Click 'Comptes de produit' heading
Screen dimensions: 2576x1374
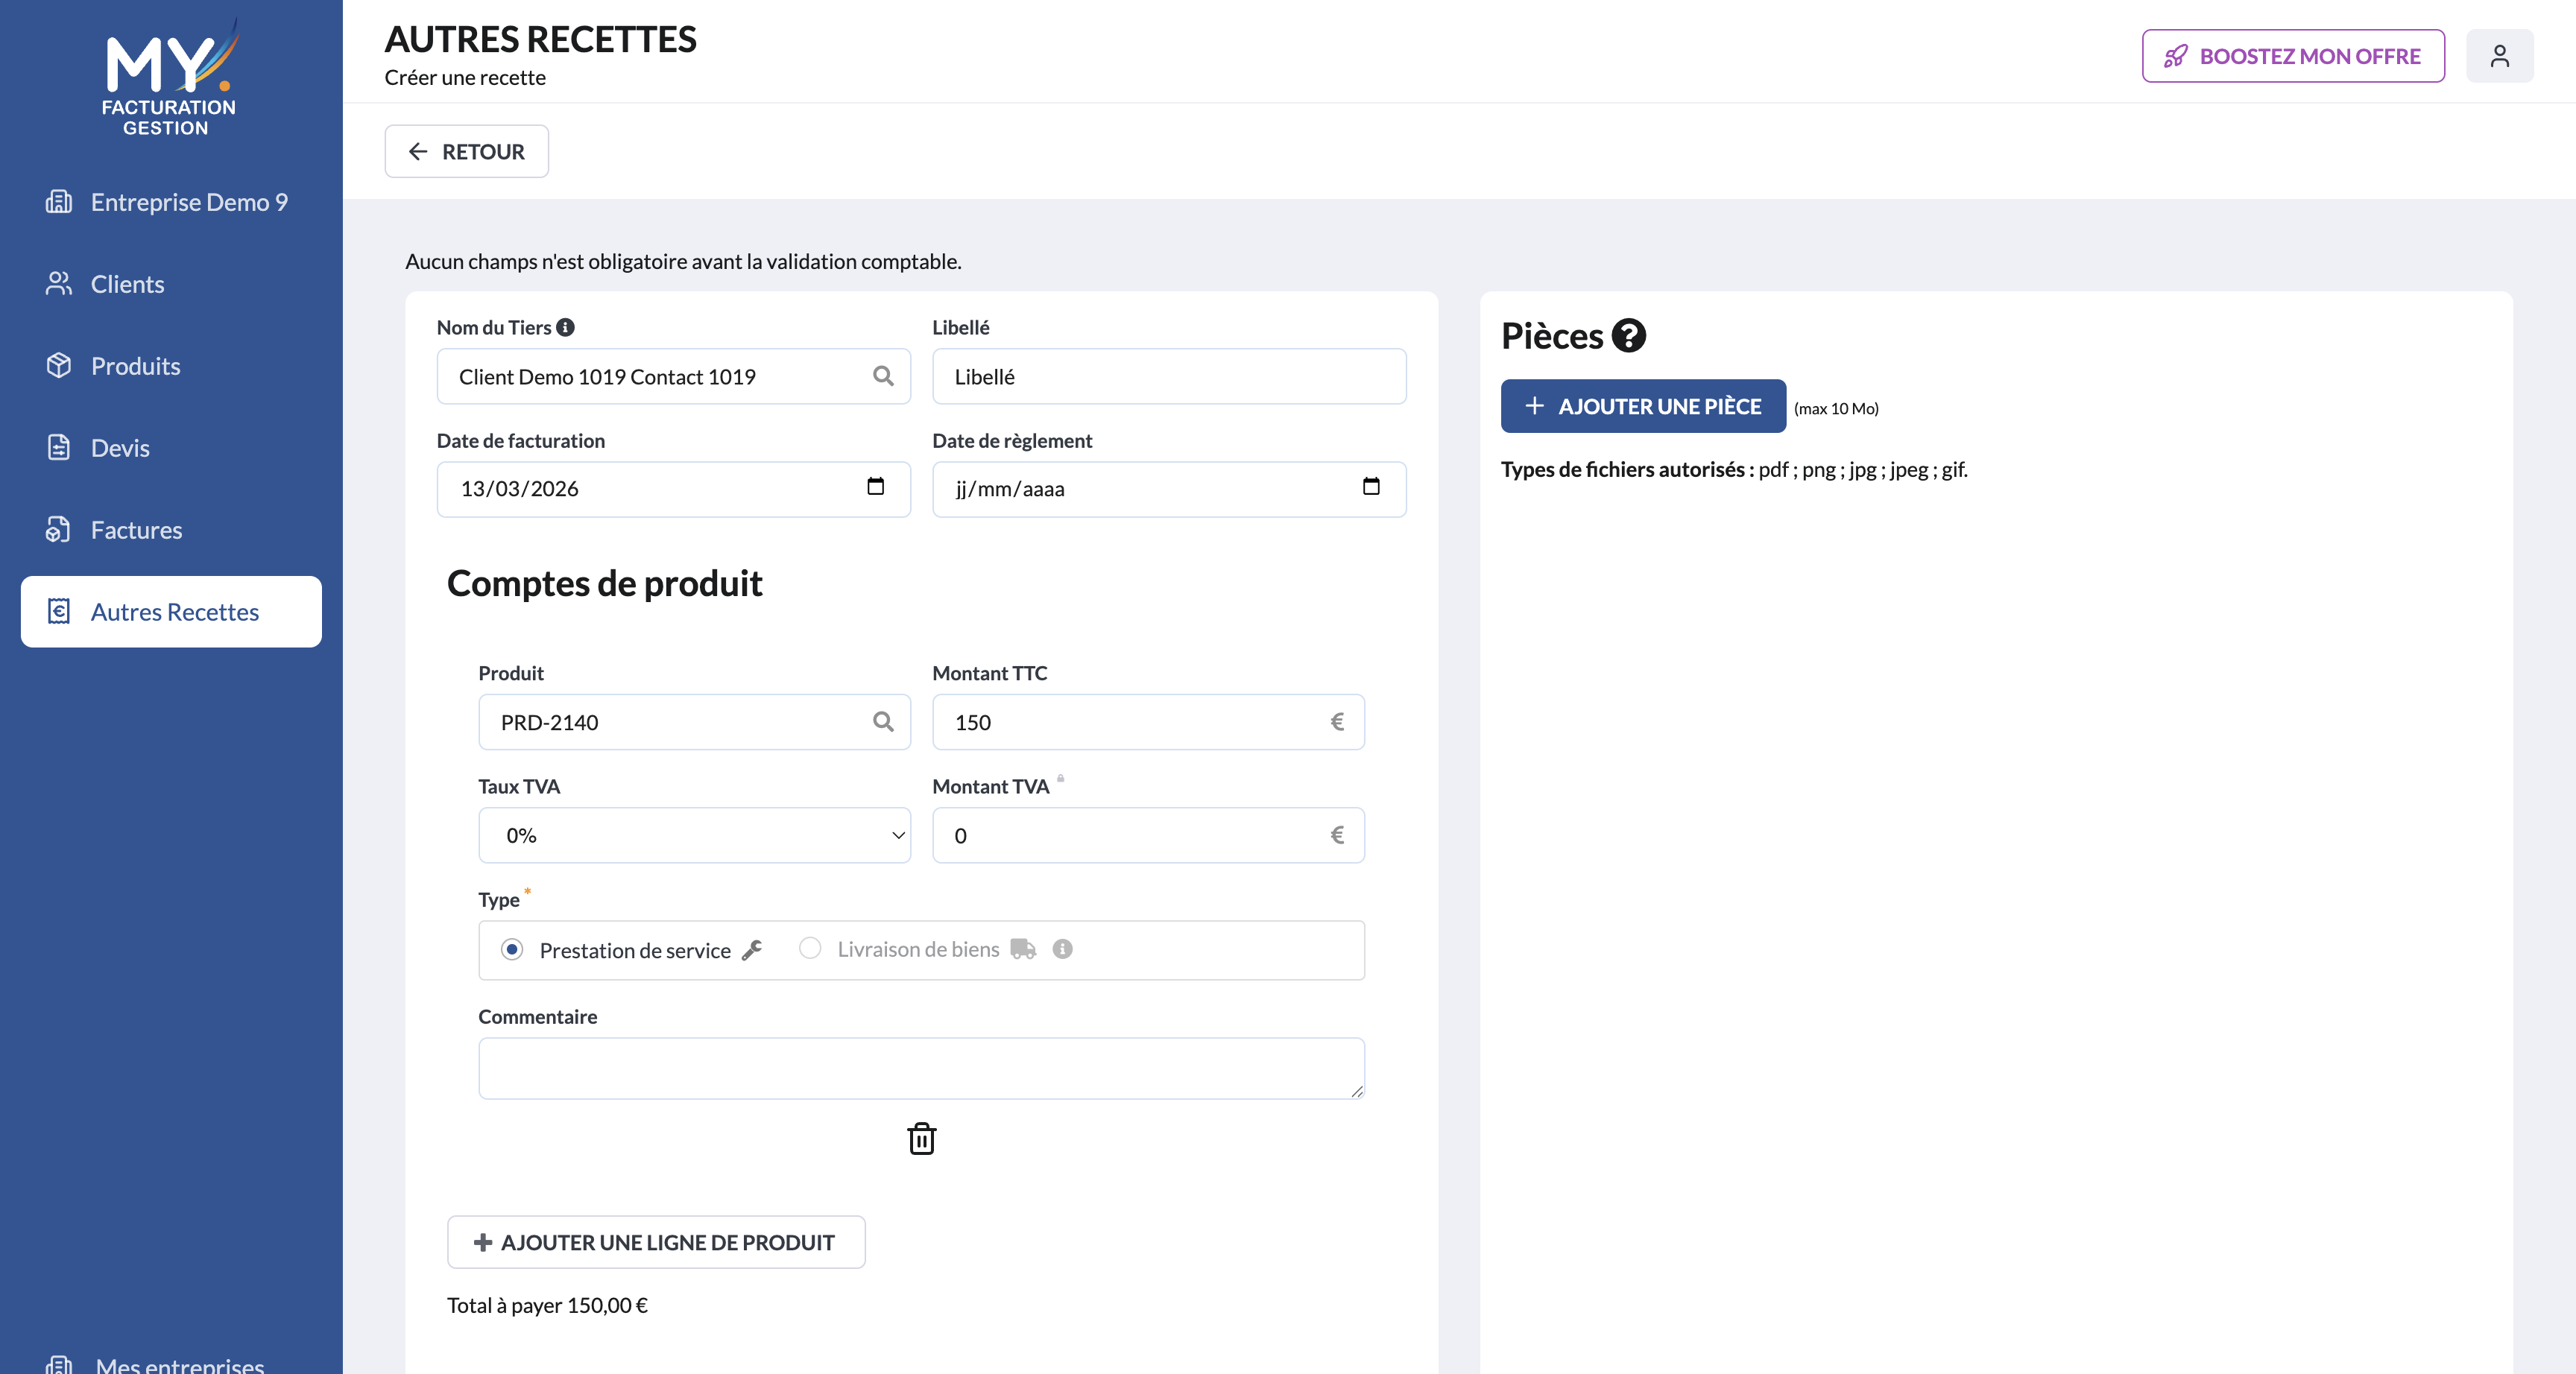604,583
